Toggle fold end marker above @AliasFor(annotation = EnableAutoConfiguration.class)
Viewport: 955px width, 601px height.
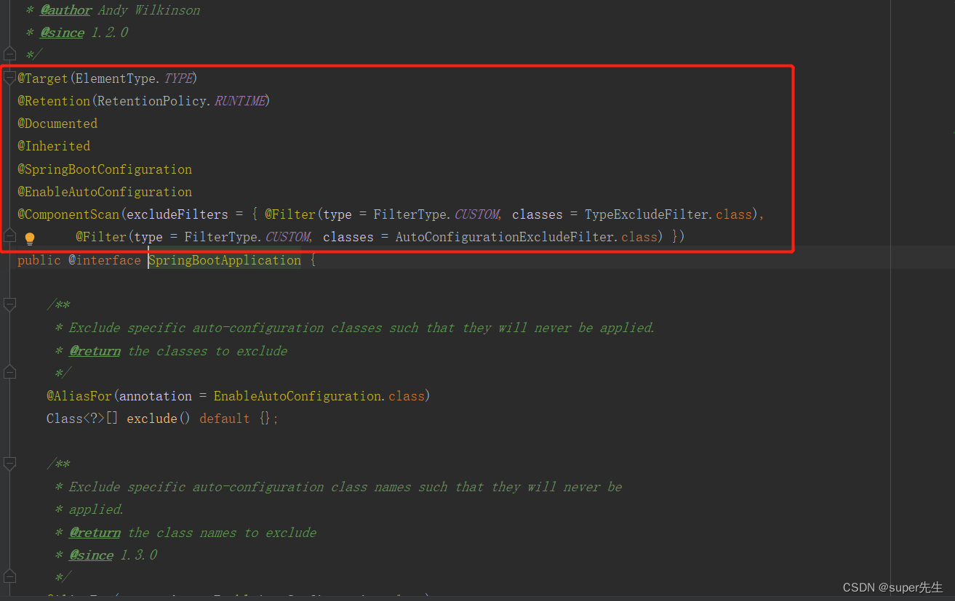9,373
